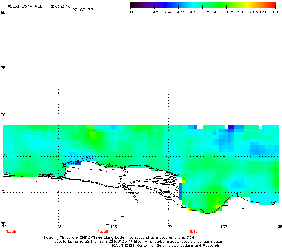Screen dimensions: 282x248
Task: Click the '0.0' color scale label
Action: 263,12
